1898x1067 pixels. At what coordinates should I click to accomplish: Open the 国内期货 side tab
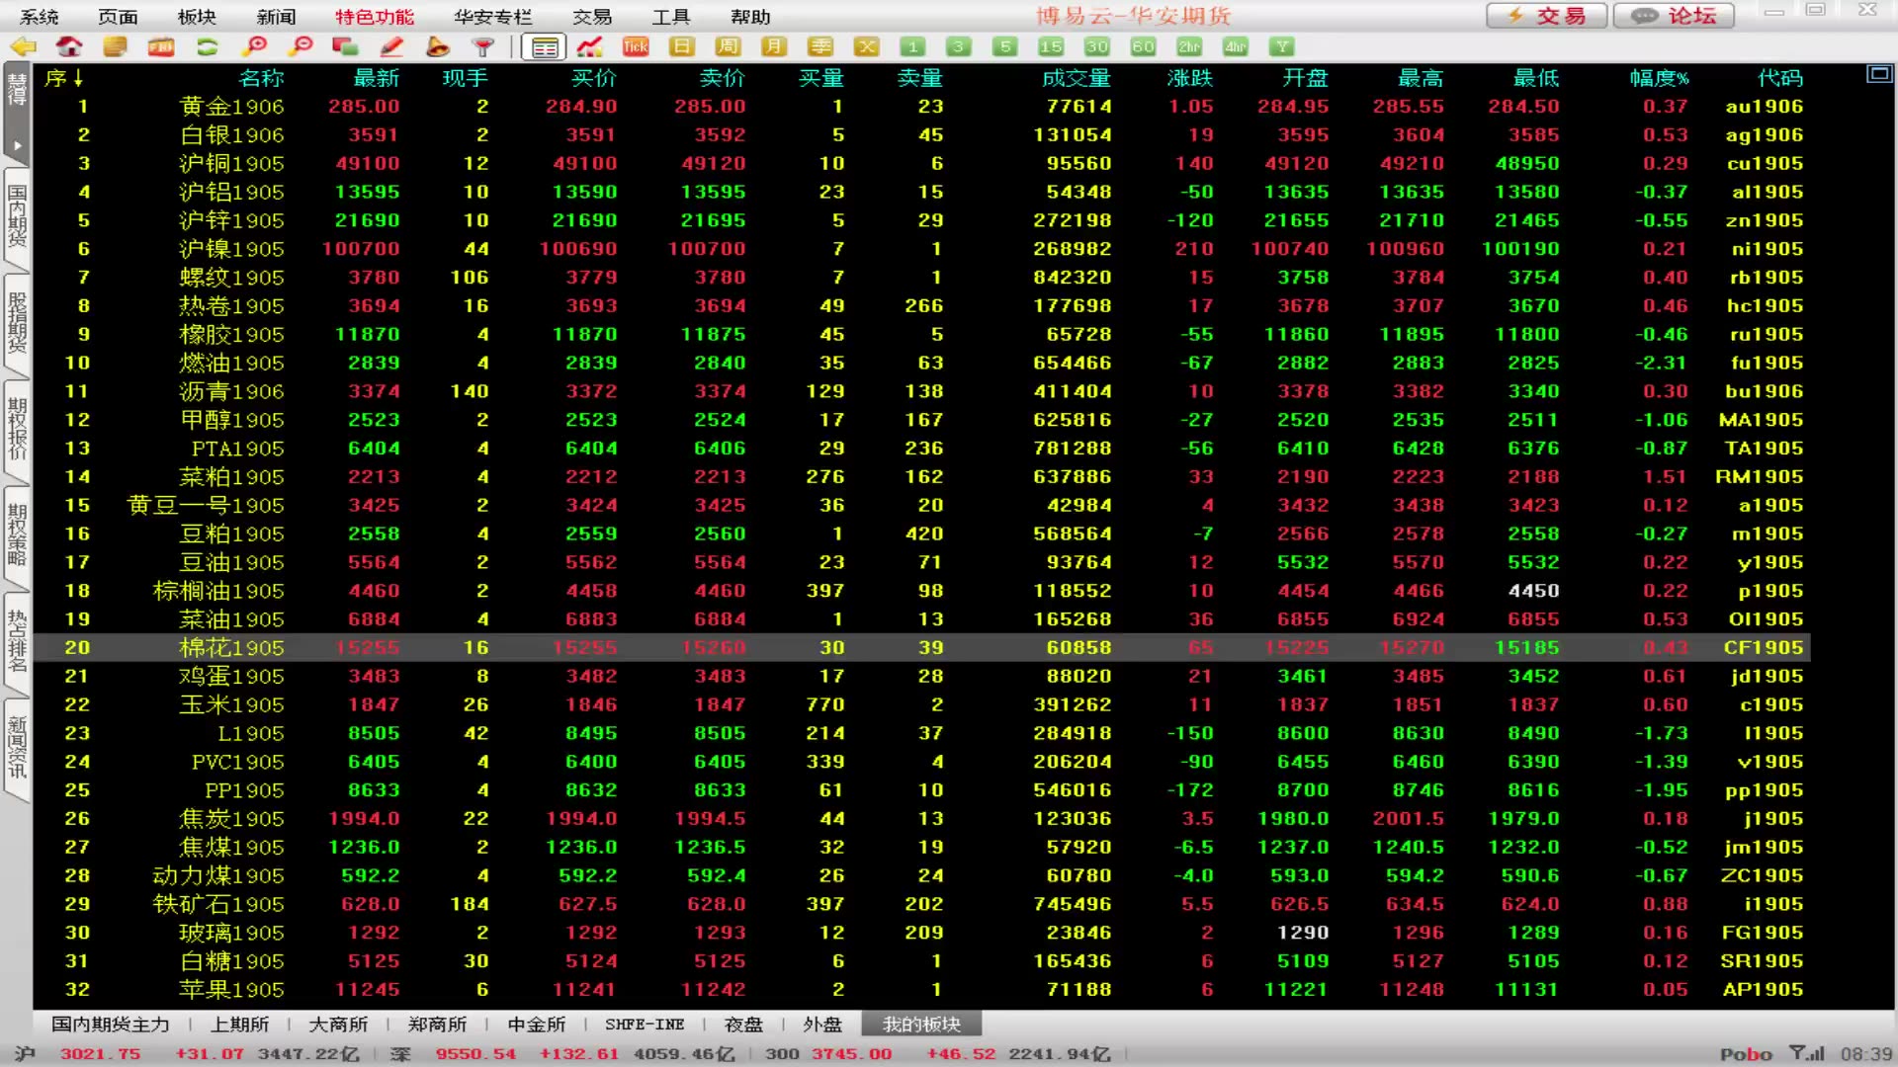(x=17, y=216)
